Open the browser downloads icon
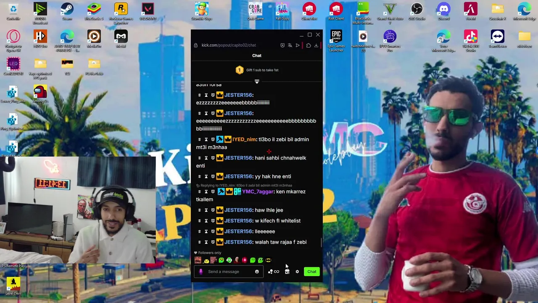The width and height of the screenshot is (538, 303). click(x=316, y=45)
